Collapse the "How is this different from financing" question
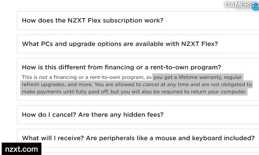Viewport: 259px width, 155px height. (121, 67)
